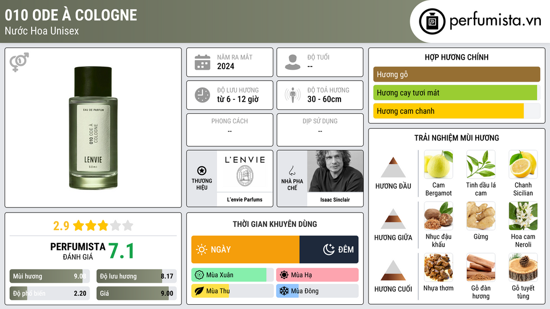Click the perfume bottle product image

click(93, 128)
